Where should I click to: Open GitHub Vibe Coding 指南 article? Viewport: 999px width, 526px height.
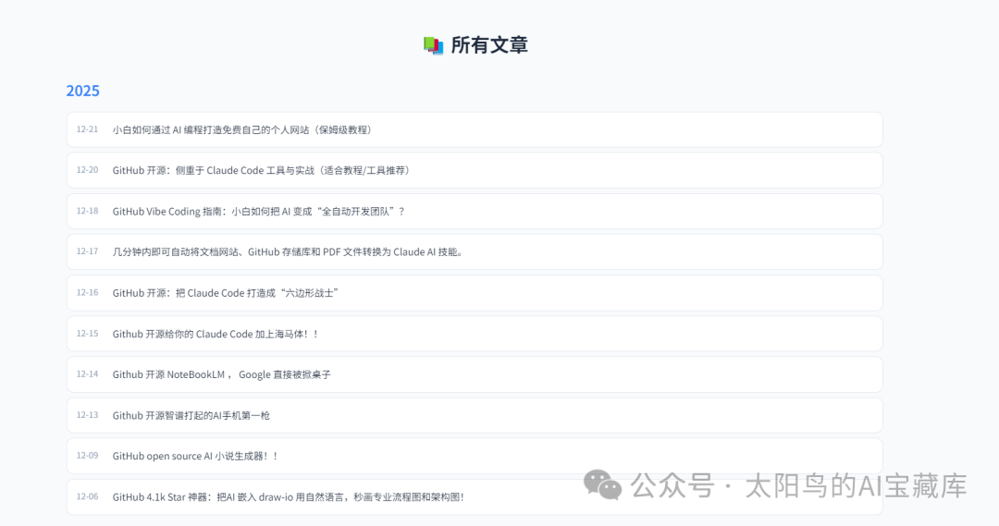[475, 212]
